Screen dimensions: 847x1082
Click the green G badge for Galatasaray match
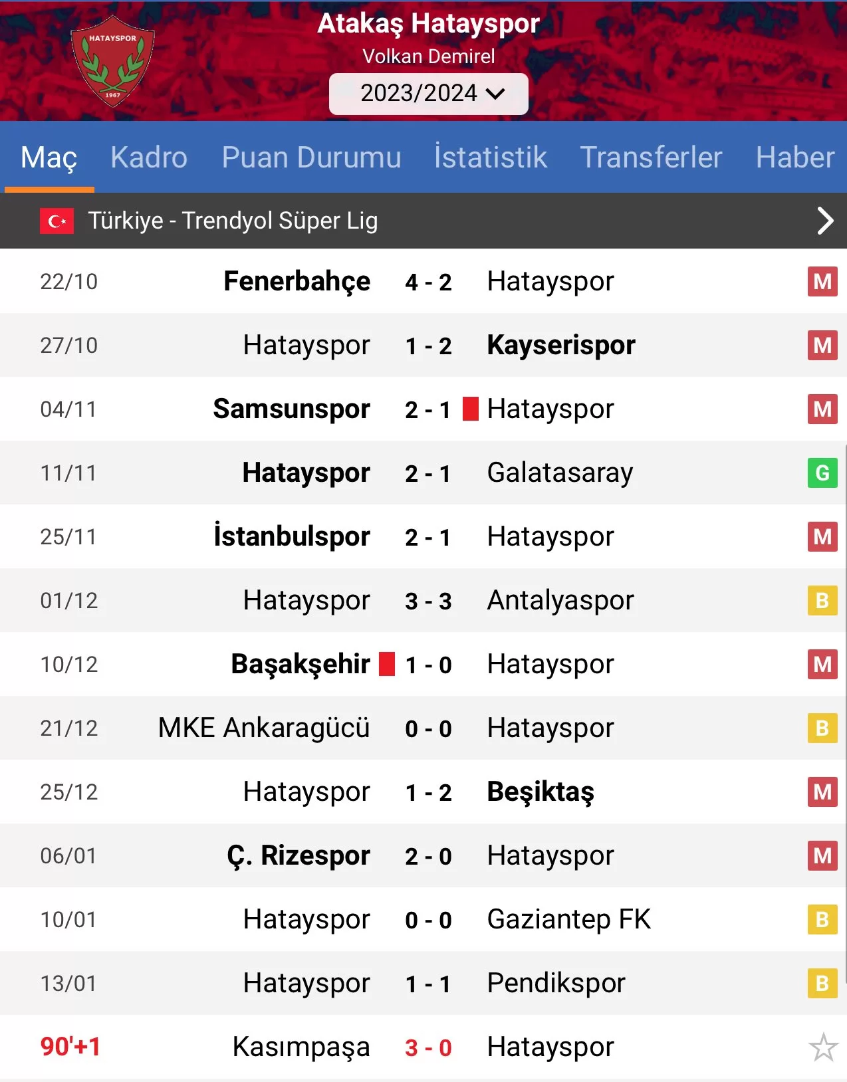(x=822, y=473)
